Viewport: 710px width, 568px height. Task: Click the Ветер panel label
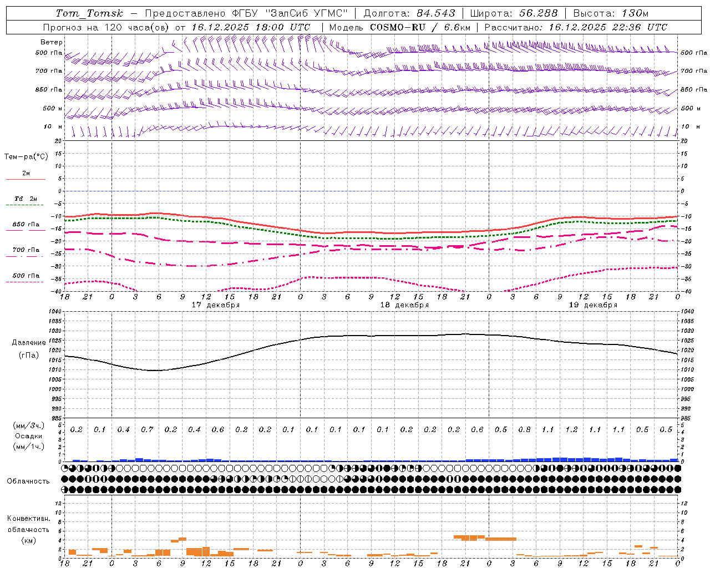pos(52,42)
